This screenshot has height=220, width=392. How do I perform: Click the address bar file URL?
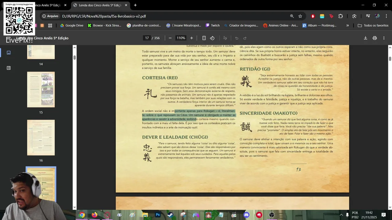click(x=104, y=16)
